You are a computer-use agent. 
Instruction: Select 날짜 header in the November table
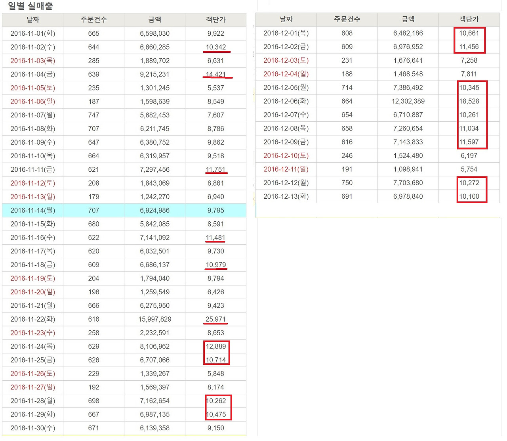tap(33, 19)
